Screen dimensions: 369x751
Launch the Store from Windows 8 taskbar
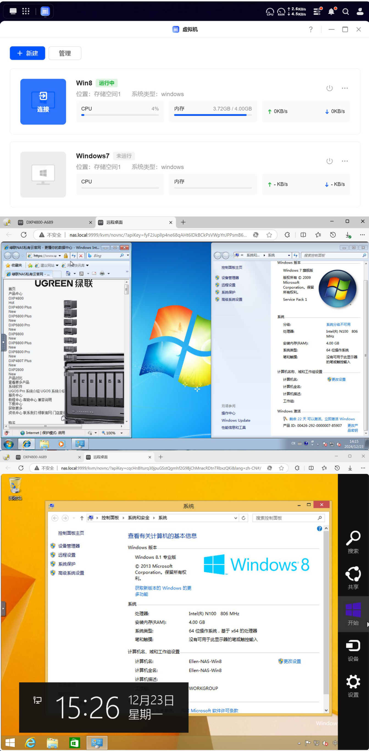pyautogui.click(x=74, y=742)
